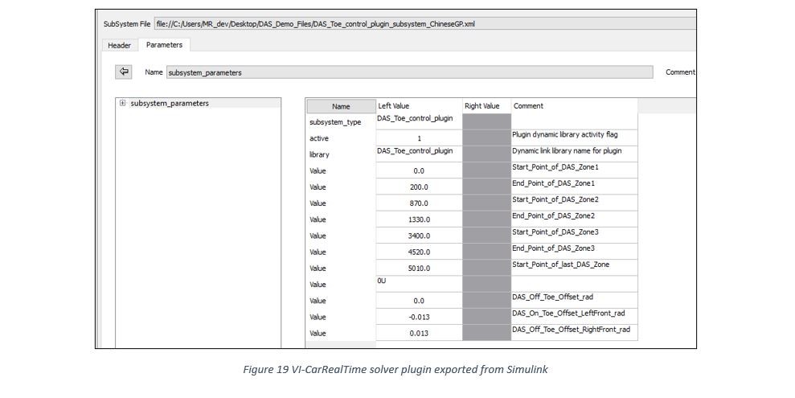
Task: Click the SubSystem File path field
Action: [x=425, y=24]
